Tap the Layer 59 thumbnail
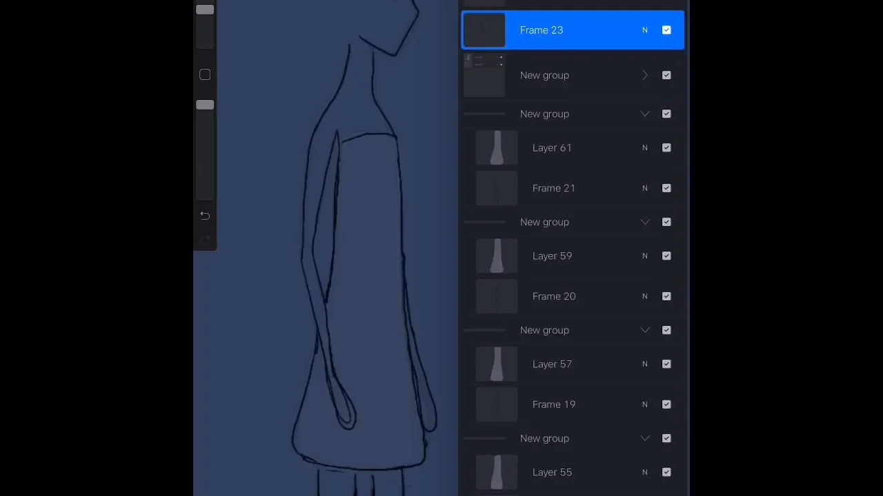Image resolution: width=883 pixels, height=496 pixels. [x=497, y=256]
